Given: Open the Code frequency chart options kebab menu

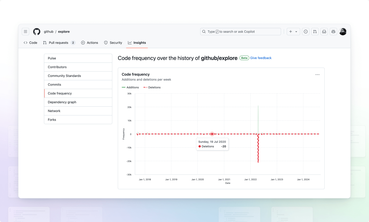Looking at the screenshot, I should pyautogui.click(x=317, y=75).
